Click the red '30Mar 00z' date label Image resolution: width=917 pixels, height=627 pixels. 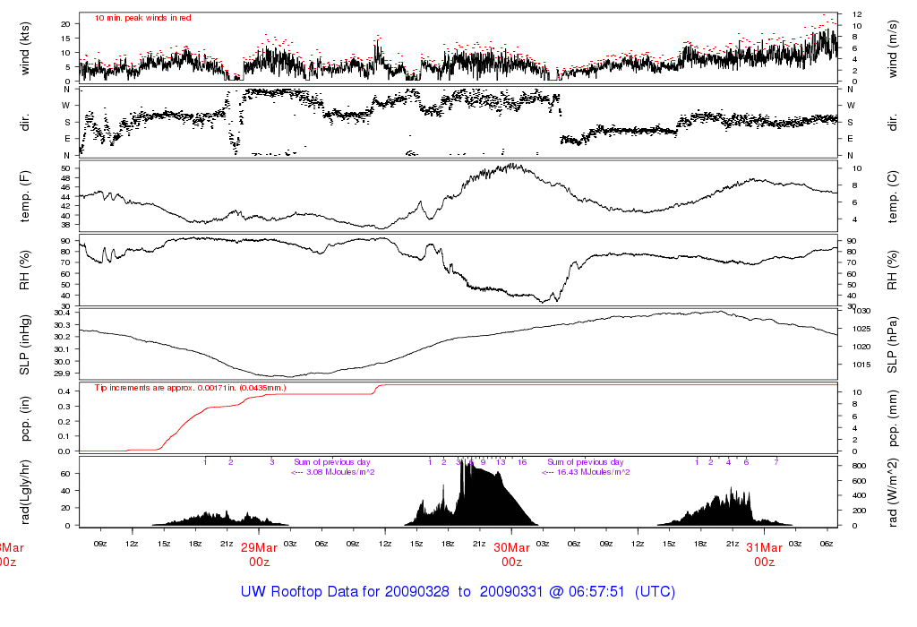coord(511,554)
